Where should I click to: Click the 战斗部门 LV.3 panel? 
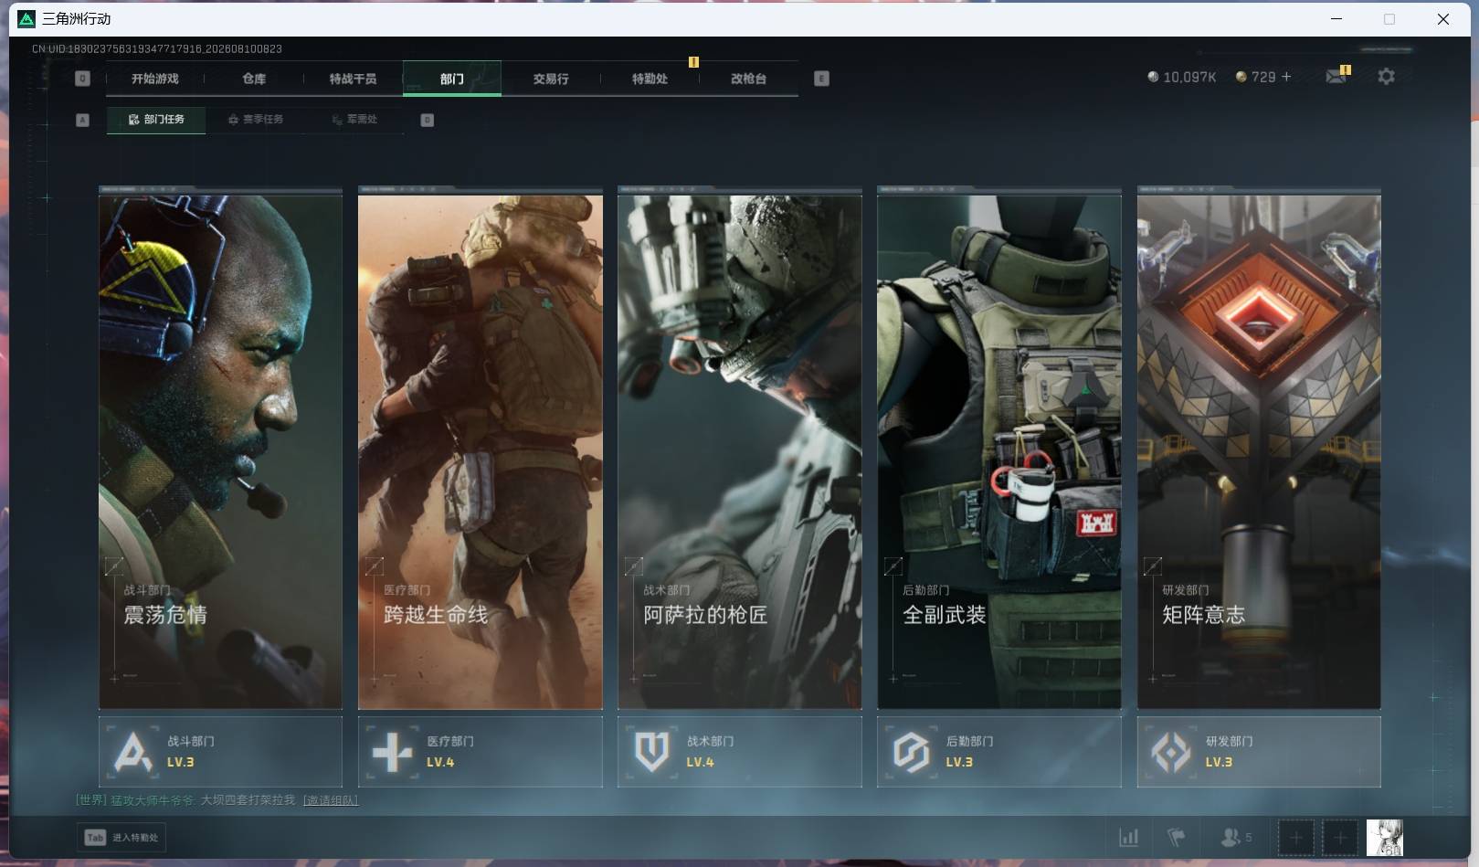[x=220, y=752]
